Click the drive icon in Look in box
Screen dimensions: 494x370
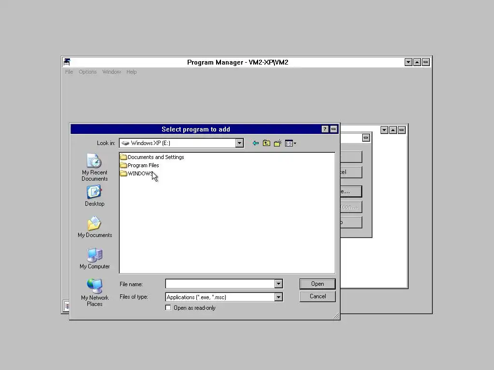[125, 143]
